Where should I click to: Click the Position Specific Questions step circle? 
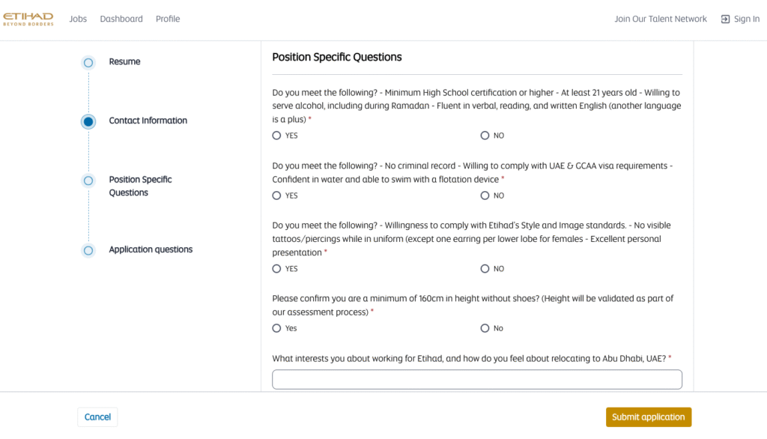tap(88, 181)
